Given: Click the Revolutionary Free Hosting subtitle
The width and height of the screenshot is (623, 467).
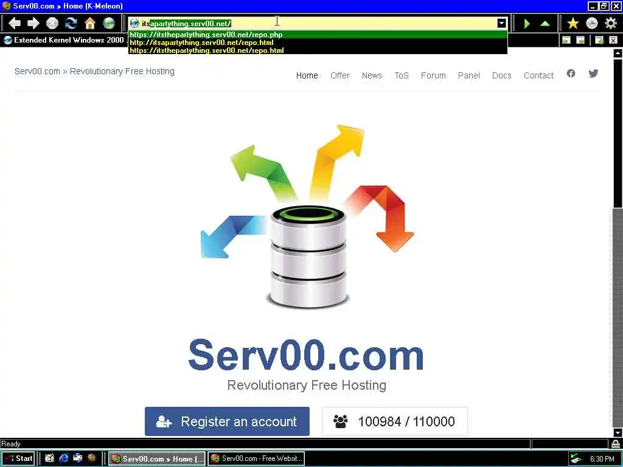Looking at the screenshot, I should tap(307, 385).
